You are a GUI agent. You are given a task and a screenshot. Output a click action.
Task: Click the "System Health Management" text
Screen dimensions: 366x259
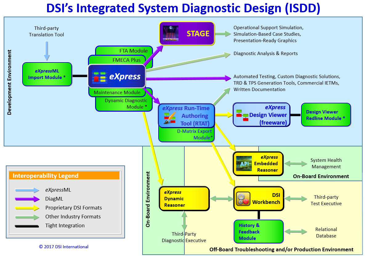pos(326,163)
